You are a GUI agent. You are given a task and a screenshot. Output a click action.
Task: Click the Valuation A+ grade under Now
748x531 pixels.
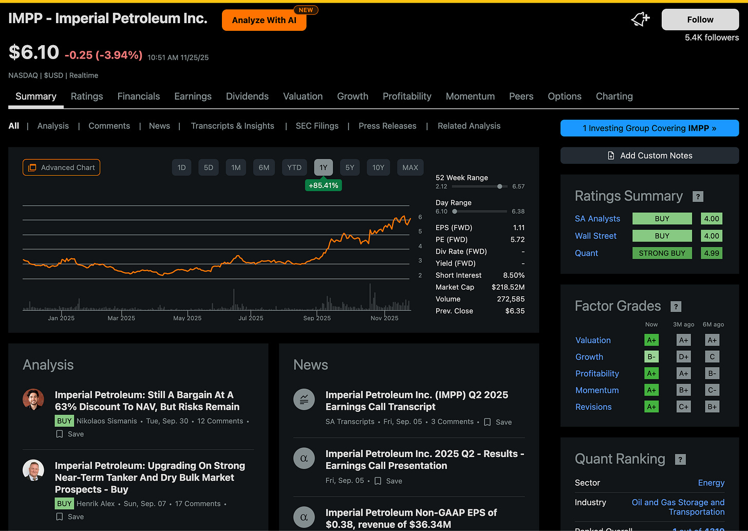(651, 340)
